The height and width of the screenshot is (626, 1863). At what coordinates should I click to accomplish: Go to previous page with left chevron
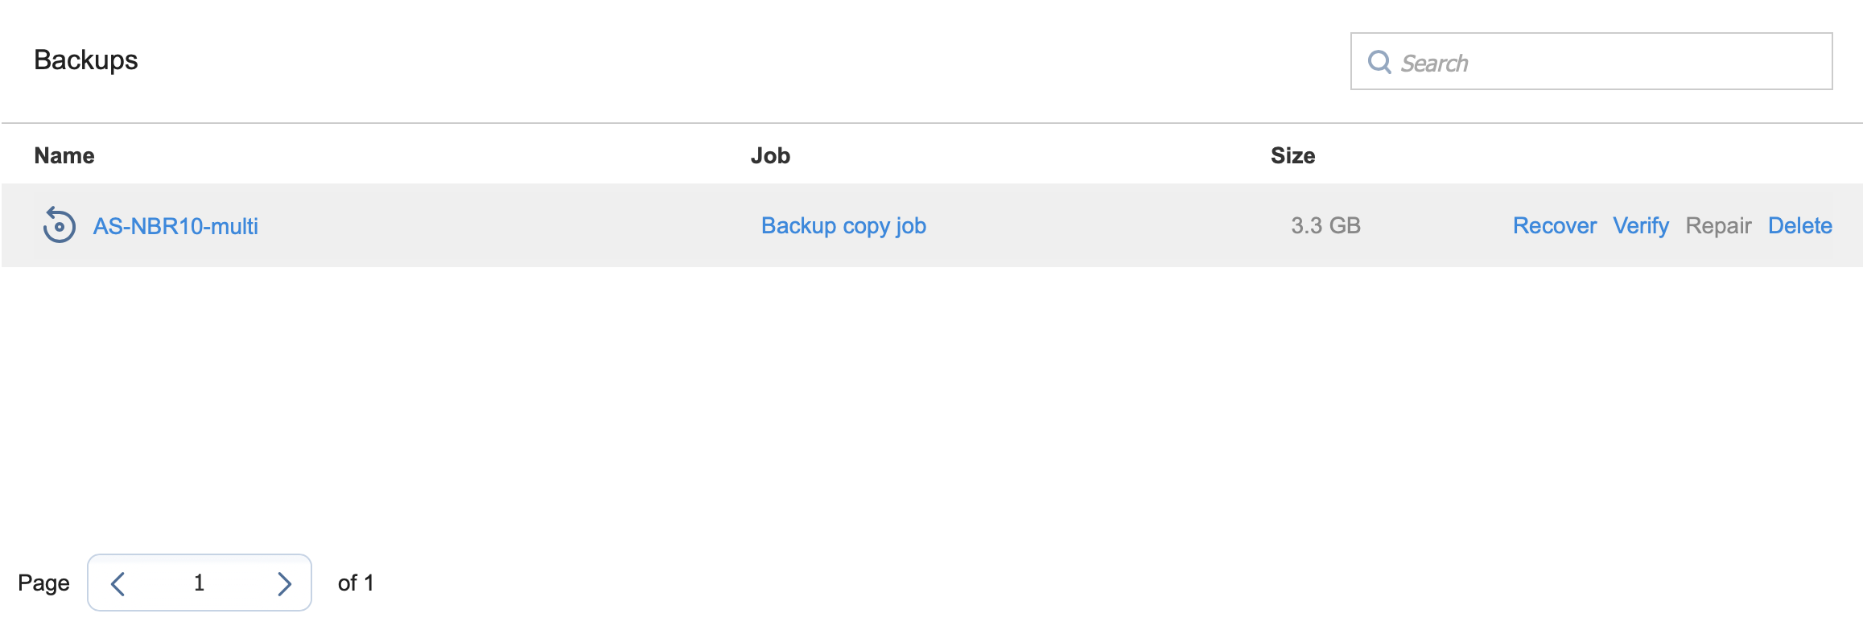tap(118, 583)
